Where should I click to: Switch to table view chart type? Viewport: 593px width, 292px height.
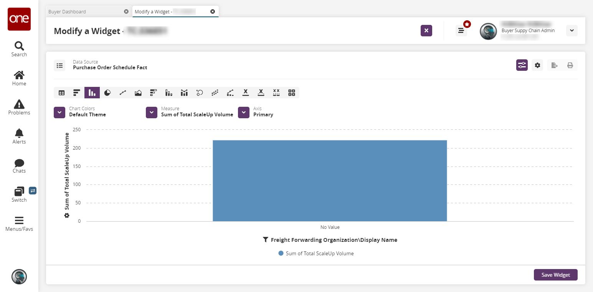pyautogui.click(x=61, y=93)
